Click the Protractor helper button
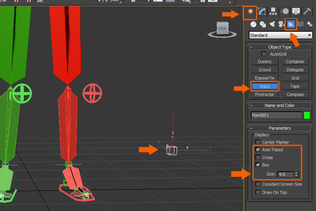The height and width of the screenshot is (211, 316). (x=264, y=94)
